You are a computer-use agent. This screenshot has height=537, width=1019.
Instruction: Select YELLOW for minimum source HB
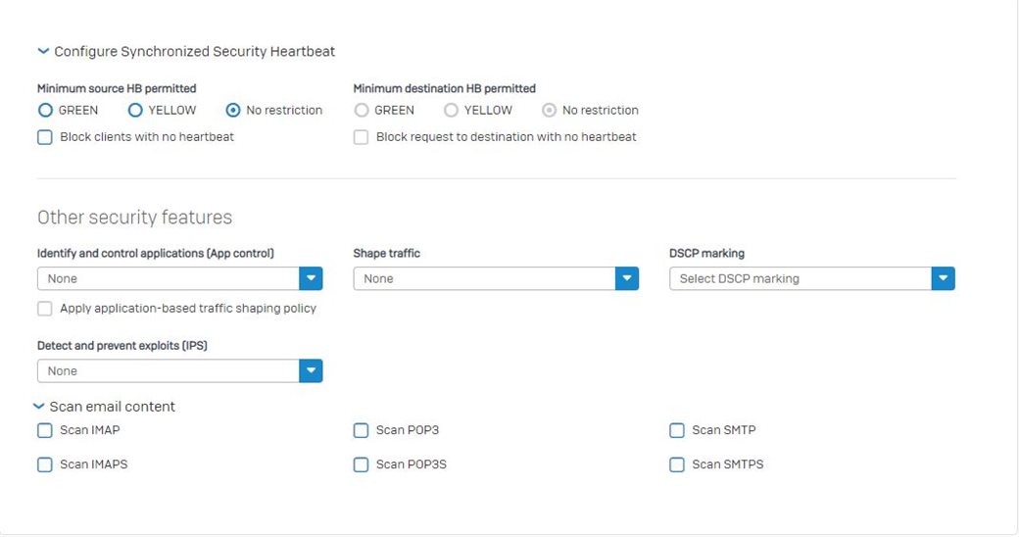click(135, 111)
